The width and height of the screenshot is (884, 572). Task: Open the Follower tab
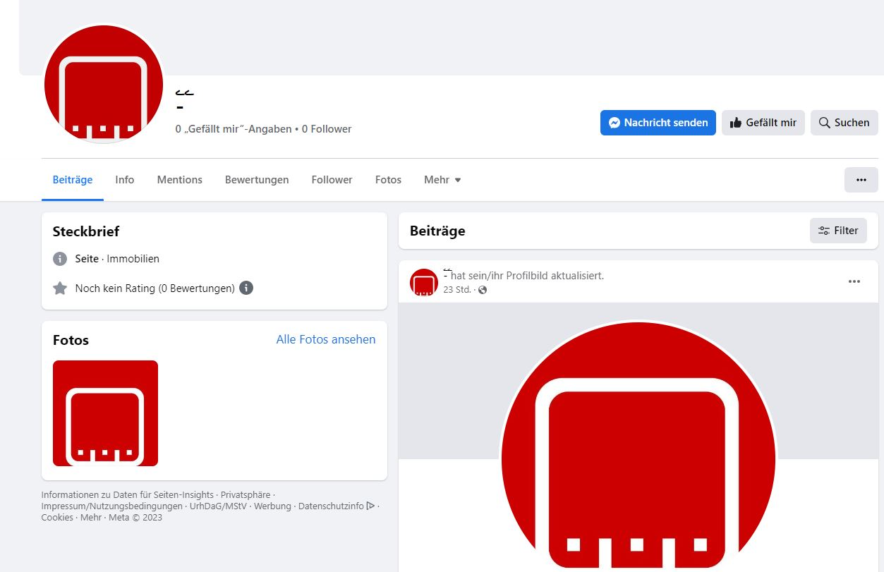tap(332, 180)
